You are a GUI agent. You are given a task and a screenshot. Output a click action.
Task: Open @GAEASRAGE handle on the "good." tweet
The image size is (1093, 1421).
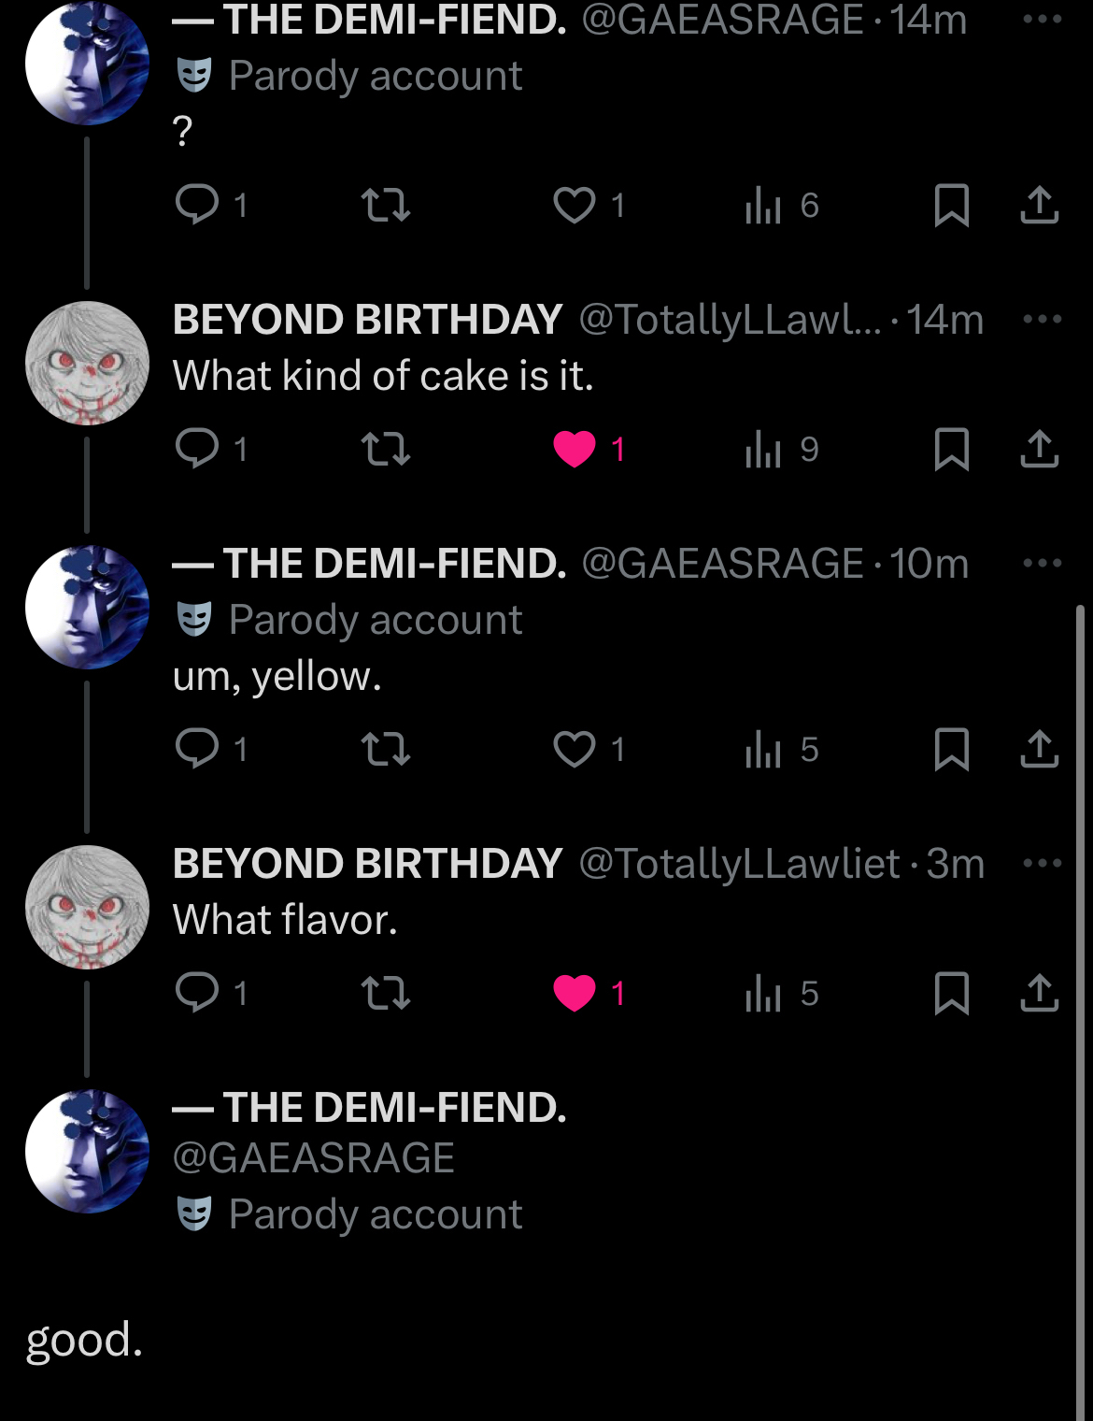[313, 1157]
